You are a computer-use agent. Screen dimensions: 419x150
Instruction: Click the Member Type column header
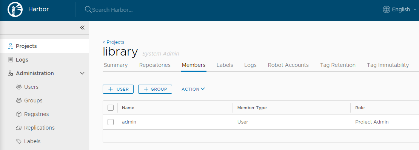click(252, 108)
